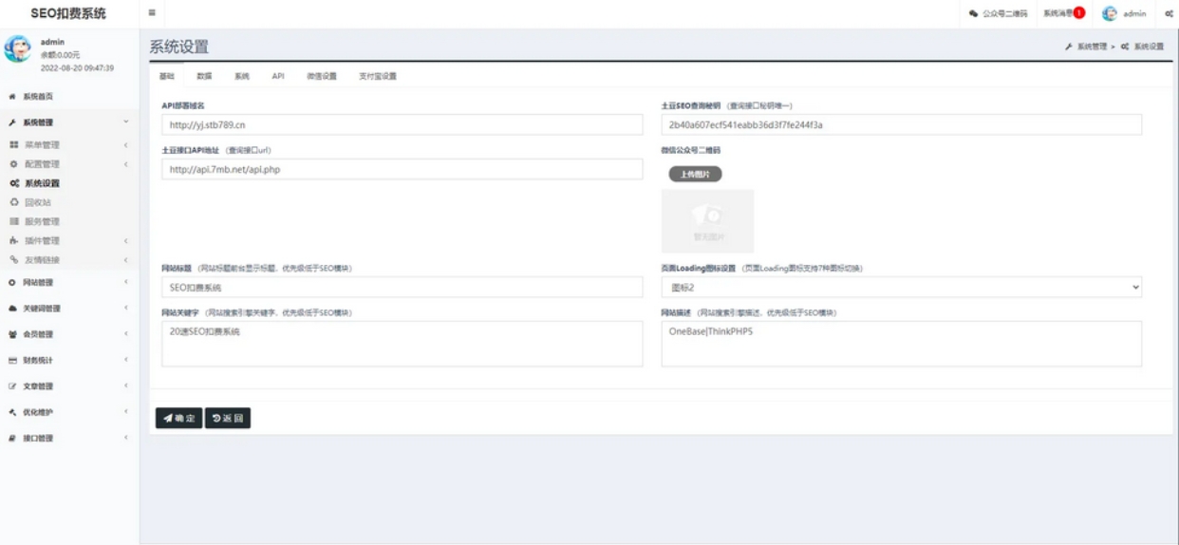Image resolution: width=1179 pixels, height=545 pixels.
Task: Open 服务管理 in the sidebar
Action: [42, 221]
